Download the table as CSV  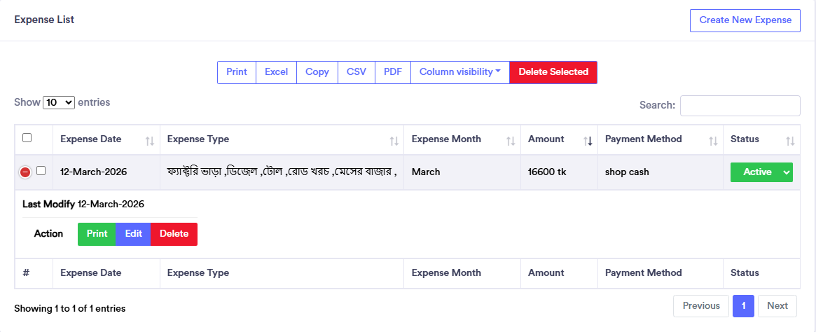pyautogui.click(x=356, y=72)
